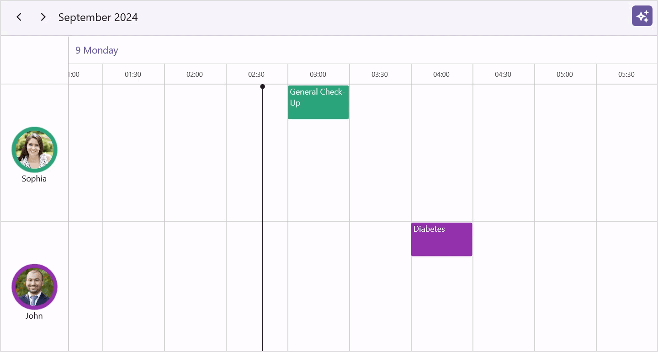Click the resource name John
Image resolution: width=658 pixels, height=352 pixels.
coord(34,315)
